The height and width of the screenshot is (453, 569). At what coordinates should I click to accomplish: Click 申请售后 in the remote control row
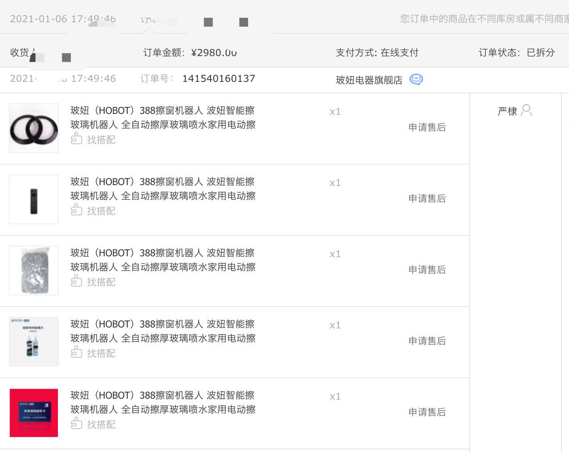427,198
